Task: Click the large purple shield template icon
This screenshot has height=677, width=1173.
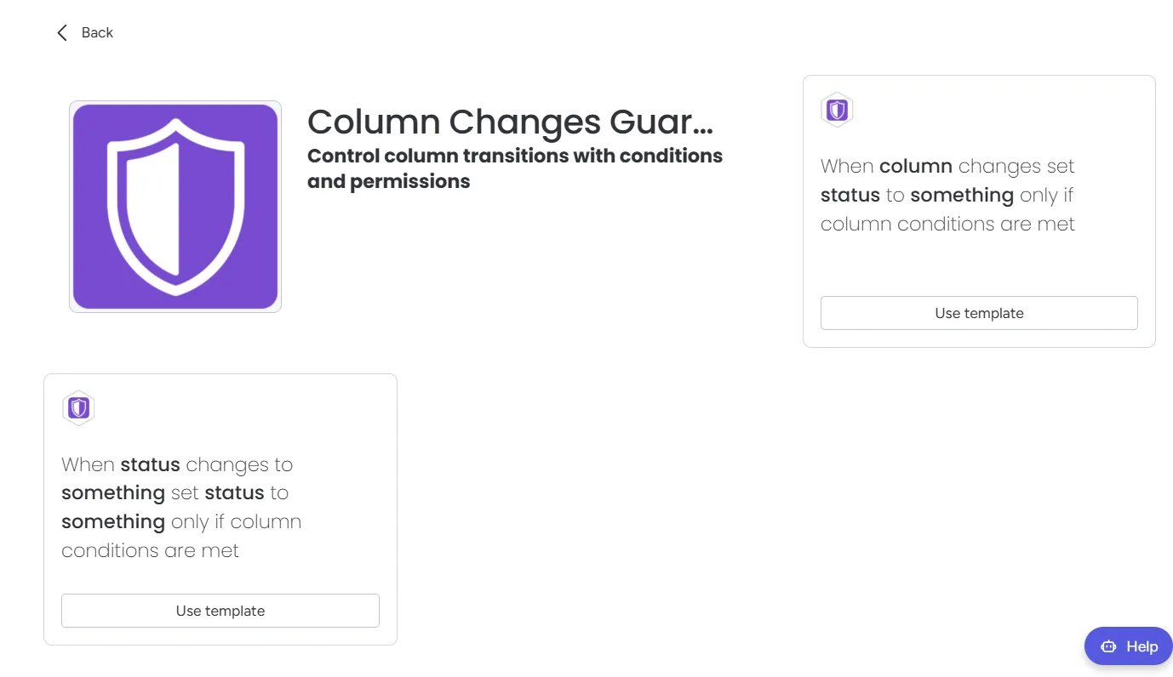Action: 175,206
